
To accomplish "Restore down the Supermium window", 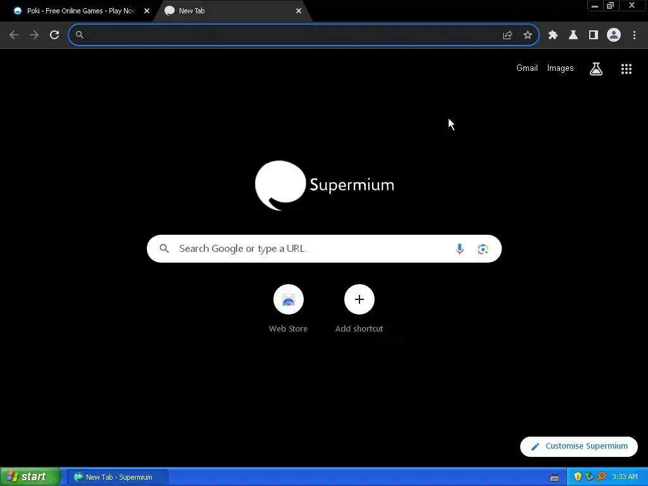I will (x=611, y=6).
